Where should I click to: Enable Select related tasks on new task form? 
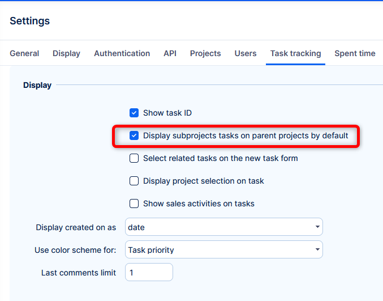(x=134, y=158)
